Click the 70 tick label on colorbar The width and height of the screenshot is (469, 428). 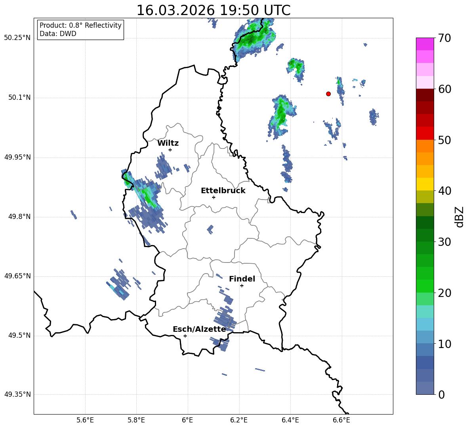[444, 38]
